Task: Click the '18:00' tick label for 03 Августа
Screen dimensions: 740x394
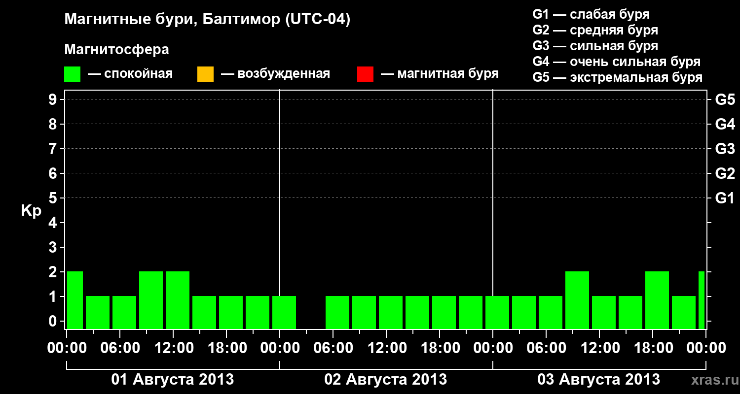Action: pyautogui.click(x=653, y=348)
